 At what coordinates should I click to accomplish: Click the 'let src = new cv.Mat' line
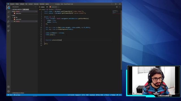pyautogui.click(x=68, y=27)
